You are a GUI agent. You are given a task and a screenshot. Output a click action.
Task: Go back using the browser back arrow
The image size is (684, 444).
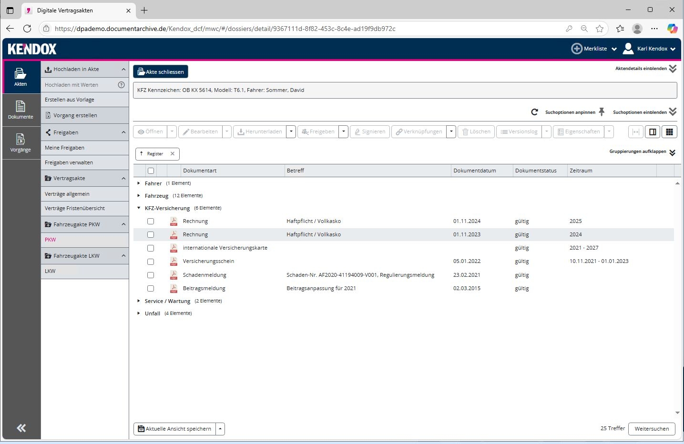coord(10,29)
